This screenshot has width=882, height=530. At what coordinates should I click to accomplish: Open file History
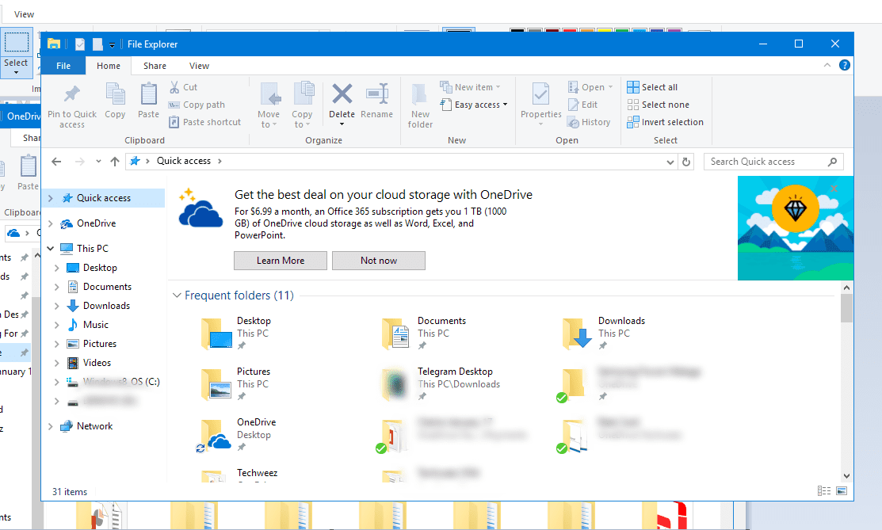tap(589, 122)
